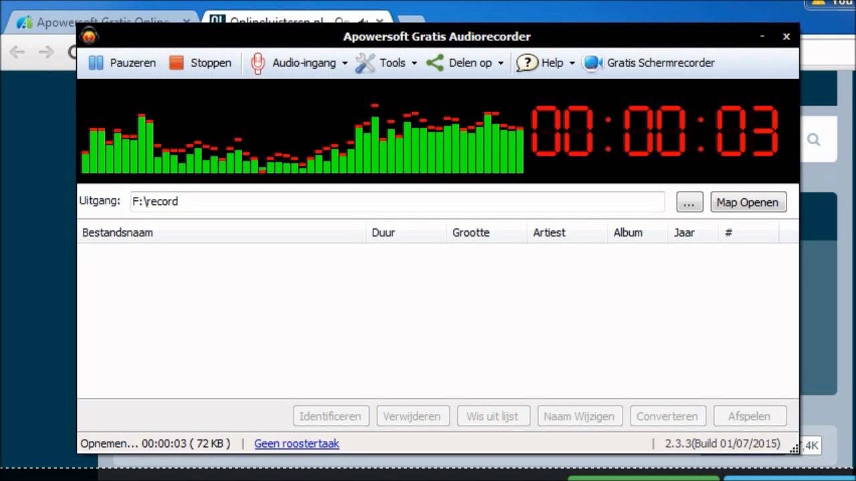Click the Audio-ingang microphone icon

pyautogui.click(x=257, y=63)
